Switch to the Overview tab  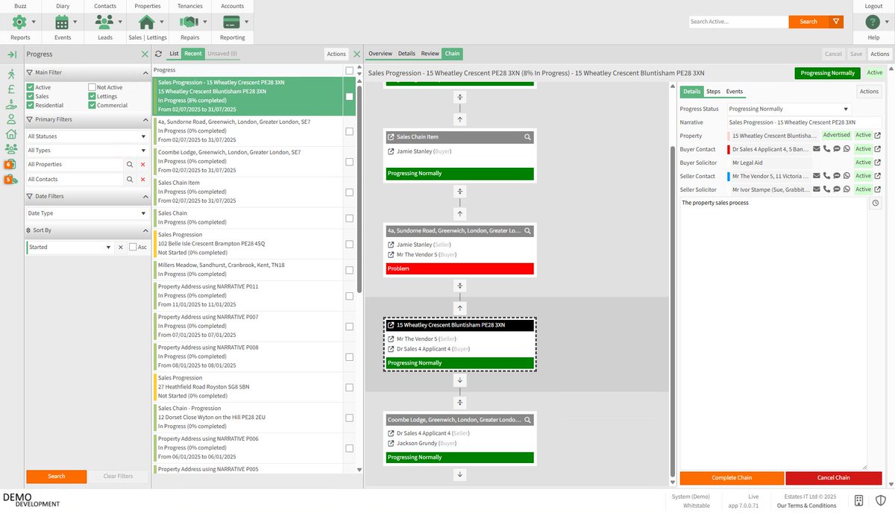(x=380, y=54)
